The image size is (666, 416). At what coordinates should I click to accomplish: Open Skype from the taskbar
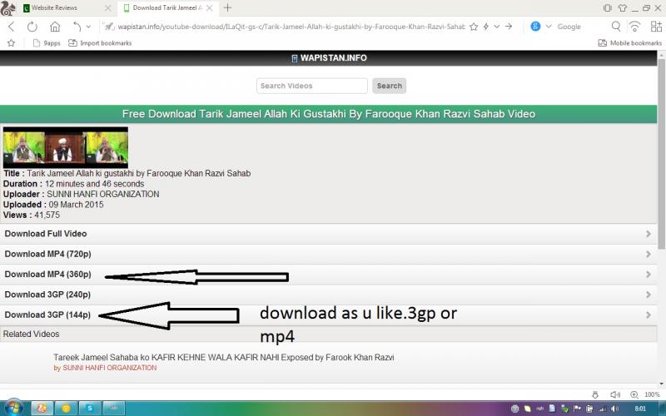pyautogui.click(x=90, y=409)
